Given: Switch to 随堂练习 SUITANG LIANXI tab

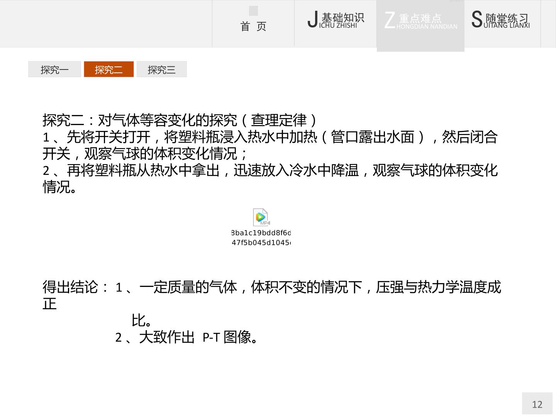Looking at the screenshot, I should coord(502,23).
